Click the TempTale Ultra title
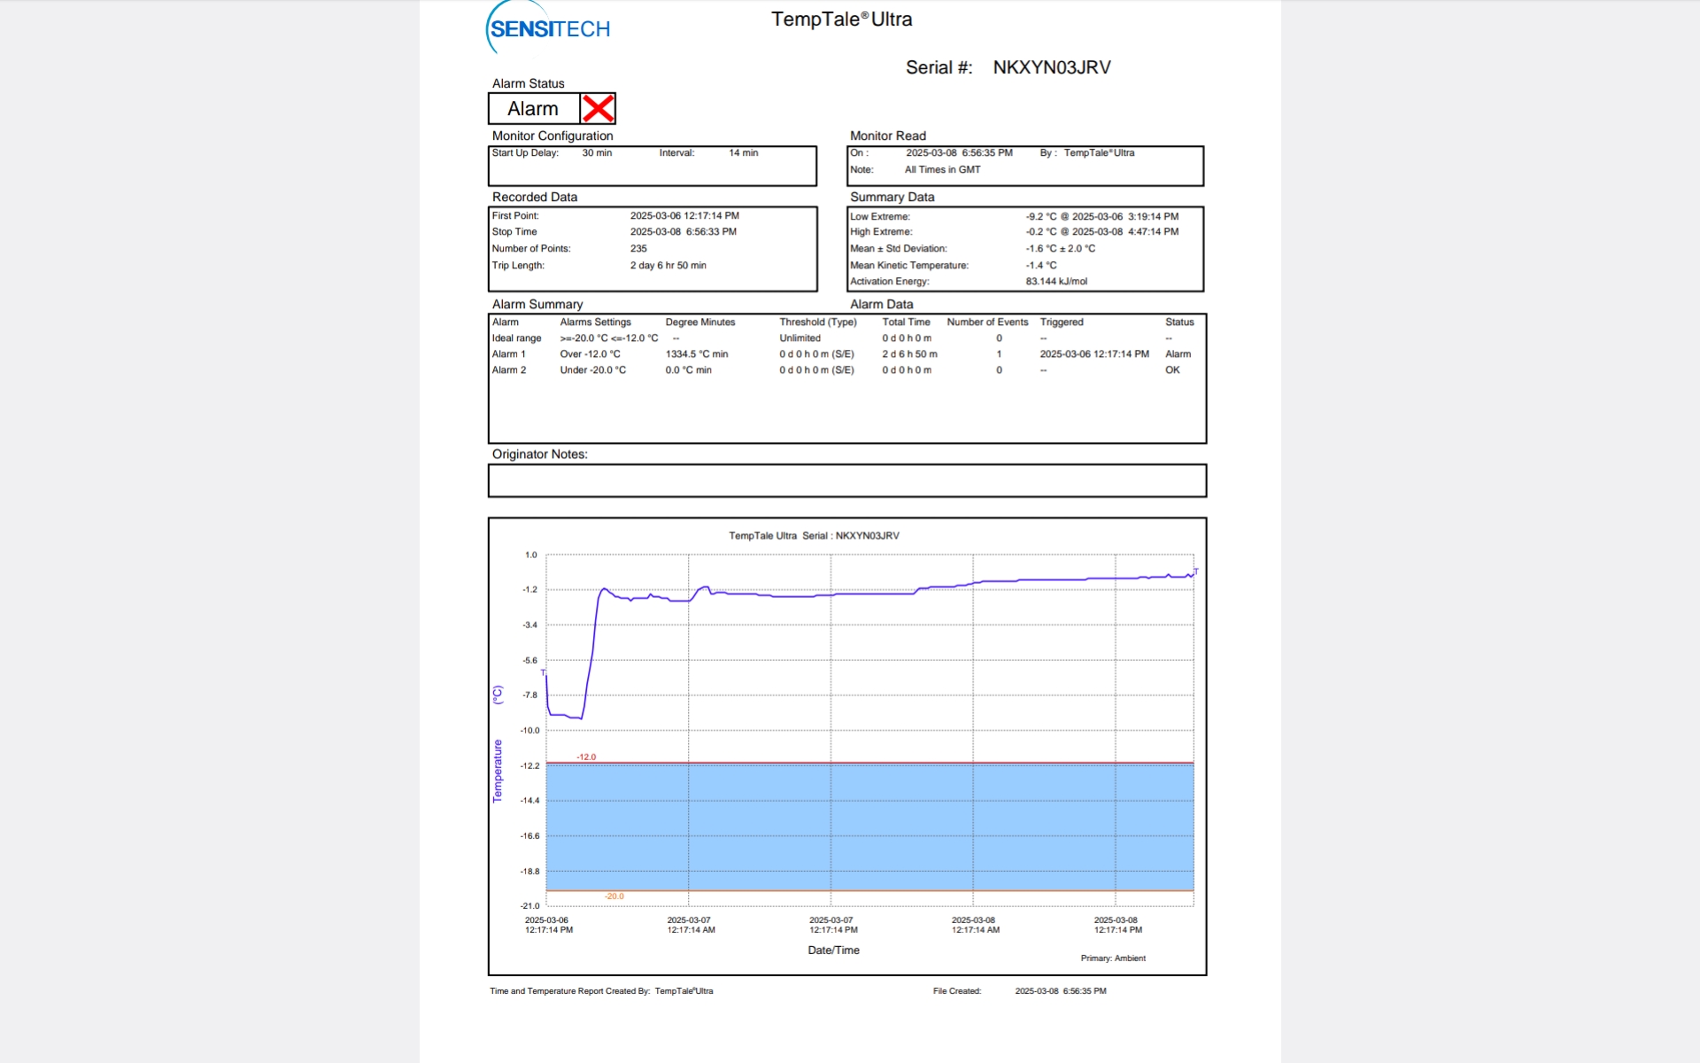 tap(841, 19)
